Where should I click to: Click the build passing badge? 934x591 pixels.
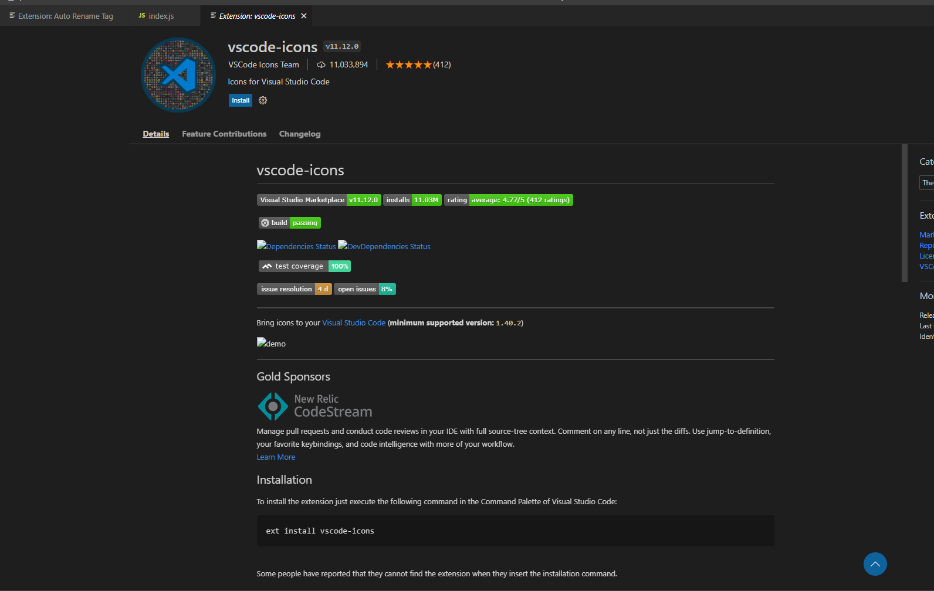point(290,223)
